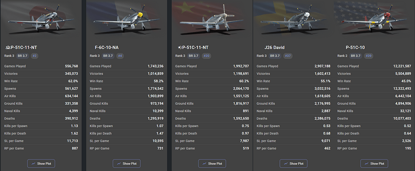Click the #20 rank badge
This screenshot has width=415, height=171.
[206, 56]
